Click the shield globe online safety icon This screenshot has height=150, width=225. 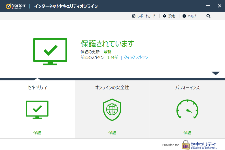coord(112,110)
